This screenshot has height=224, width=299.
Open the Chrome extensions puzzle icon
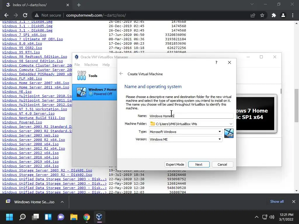274,15
